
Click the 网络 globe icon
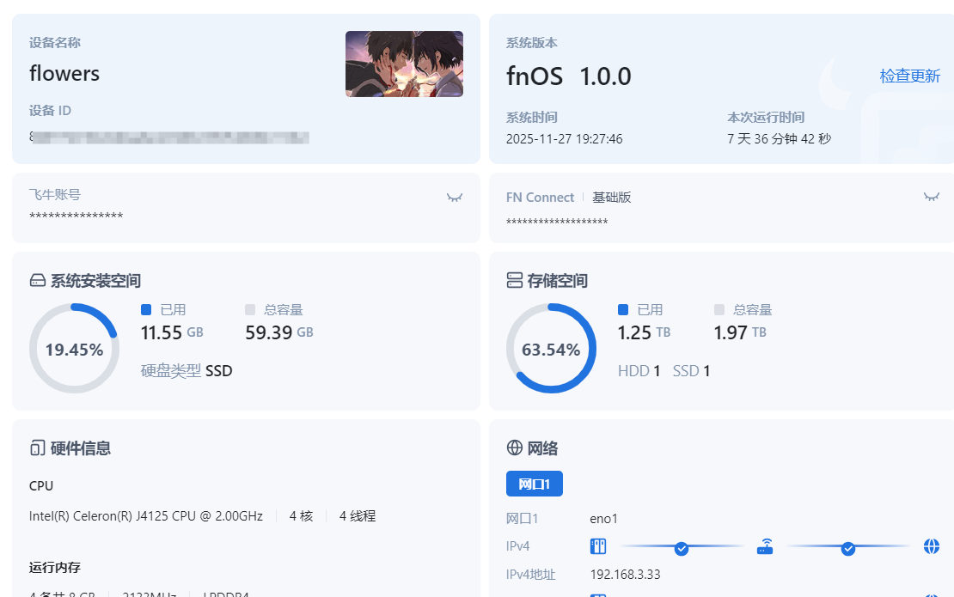click(515, 448)
